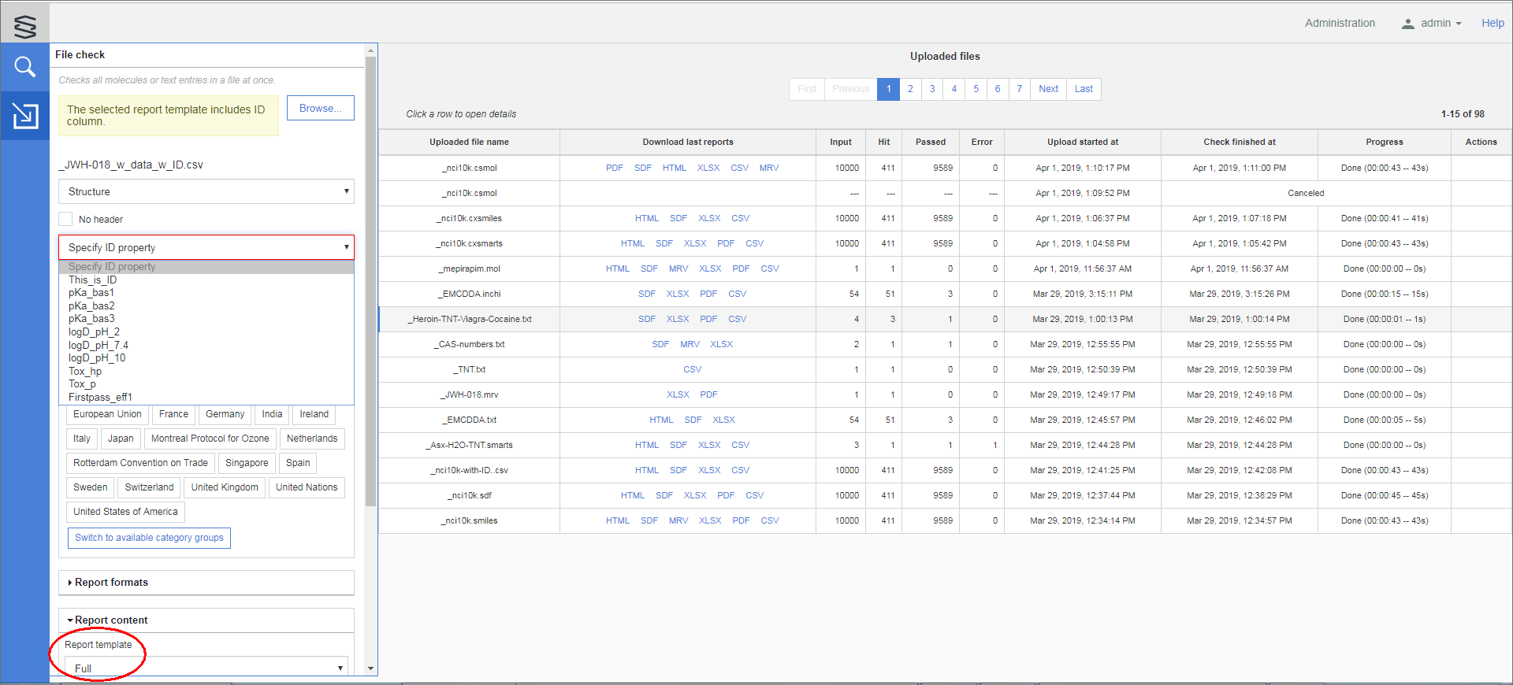This screenshot has height=685, width=1513.
Task: Select logD_pH_7.4 in the dropdown list
Action: (99, 346)
